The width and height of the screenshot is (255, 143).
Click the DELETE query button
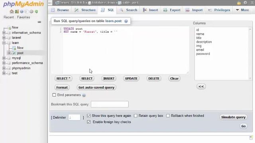[x=154, y=79]
